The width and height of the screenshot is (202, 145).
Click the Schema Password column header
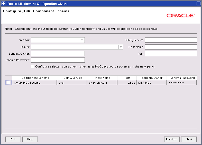[182, 78]
